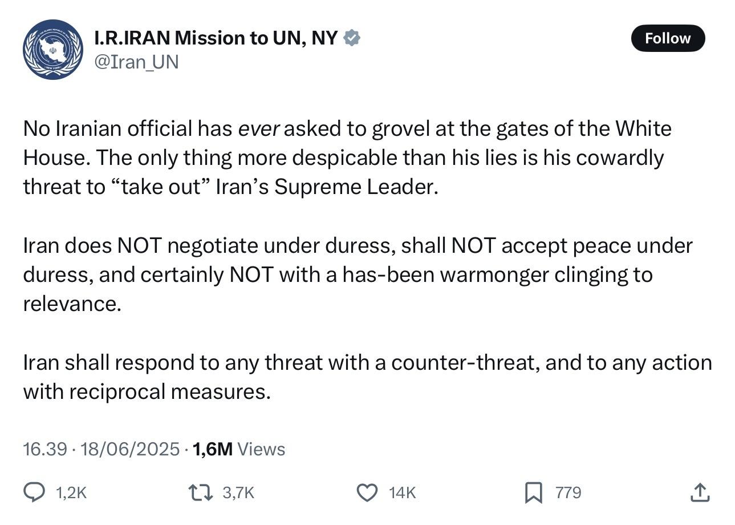
Task: Like the tweet with the heart icon
Action: [x=367, y=492]
